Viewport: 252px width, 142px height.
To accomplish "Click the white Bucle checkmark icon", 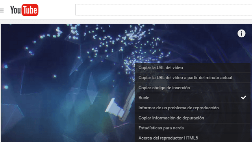I will pyautogui.click(x=243, y=97).
